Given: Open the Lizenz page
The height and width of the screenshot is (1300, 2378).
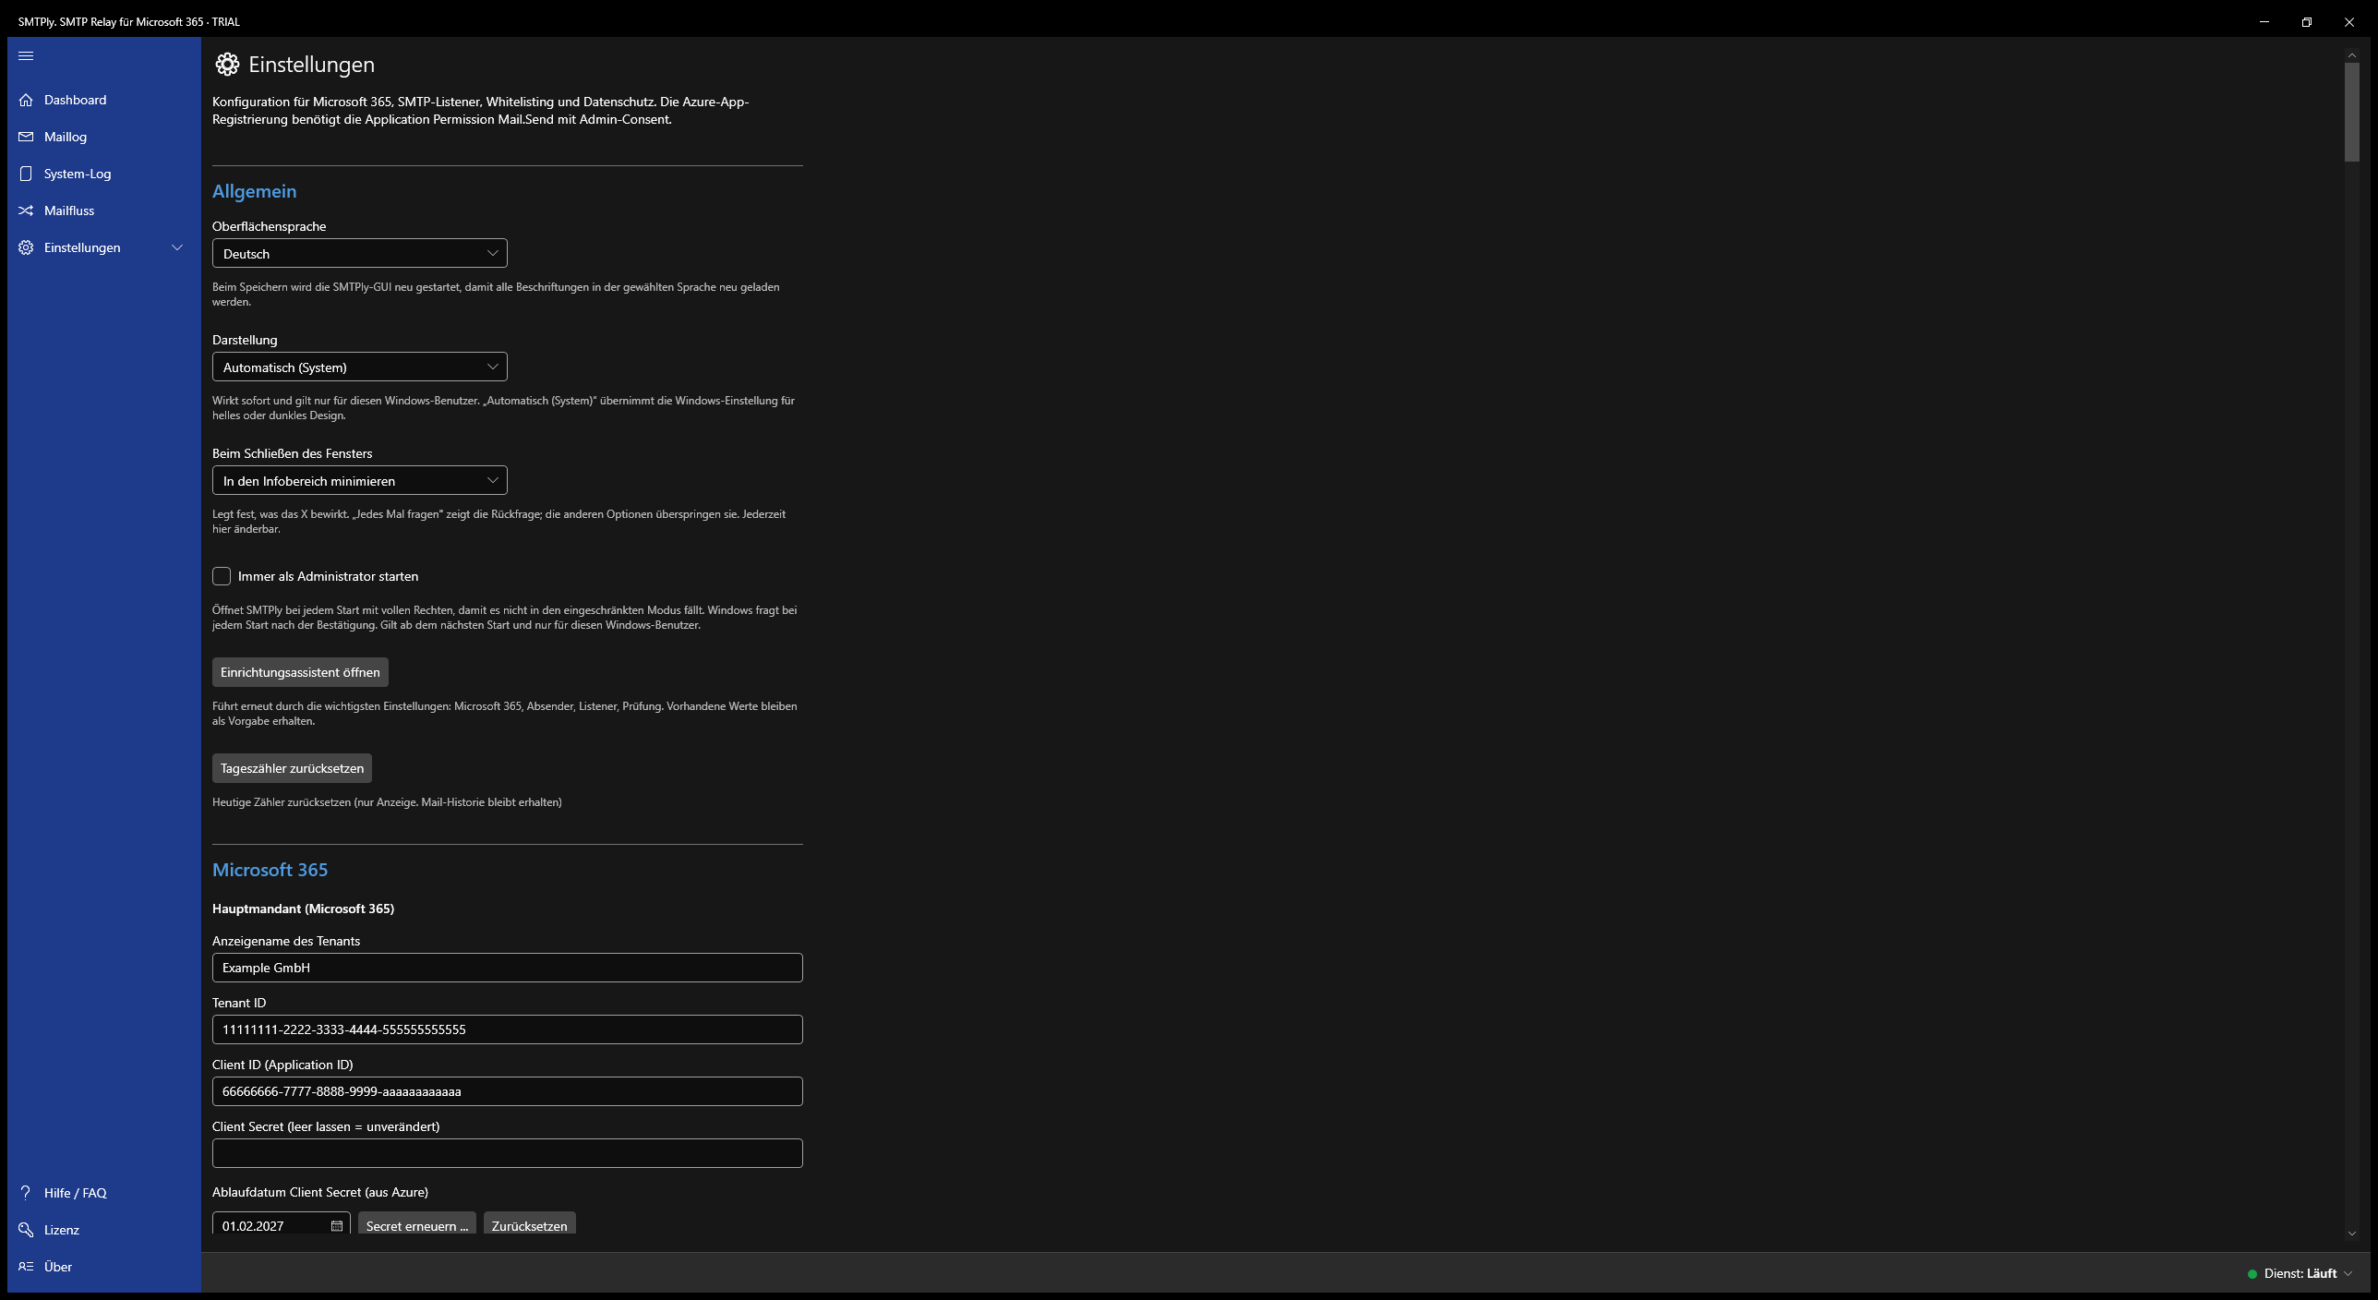Looking at the screenshot, I should (104, 1229).
